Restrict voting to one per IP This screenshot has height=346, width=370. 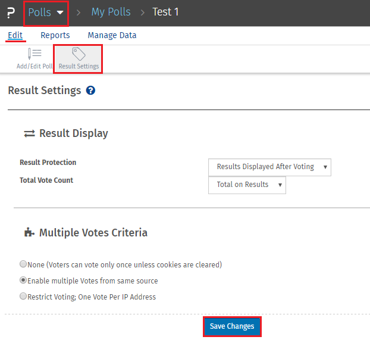tap(23, 297)
